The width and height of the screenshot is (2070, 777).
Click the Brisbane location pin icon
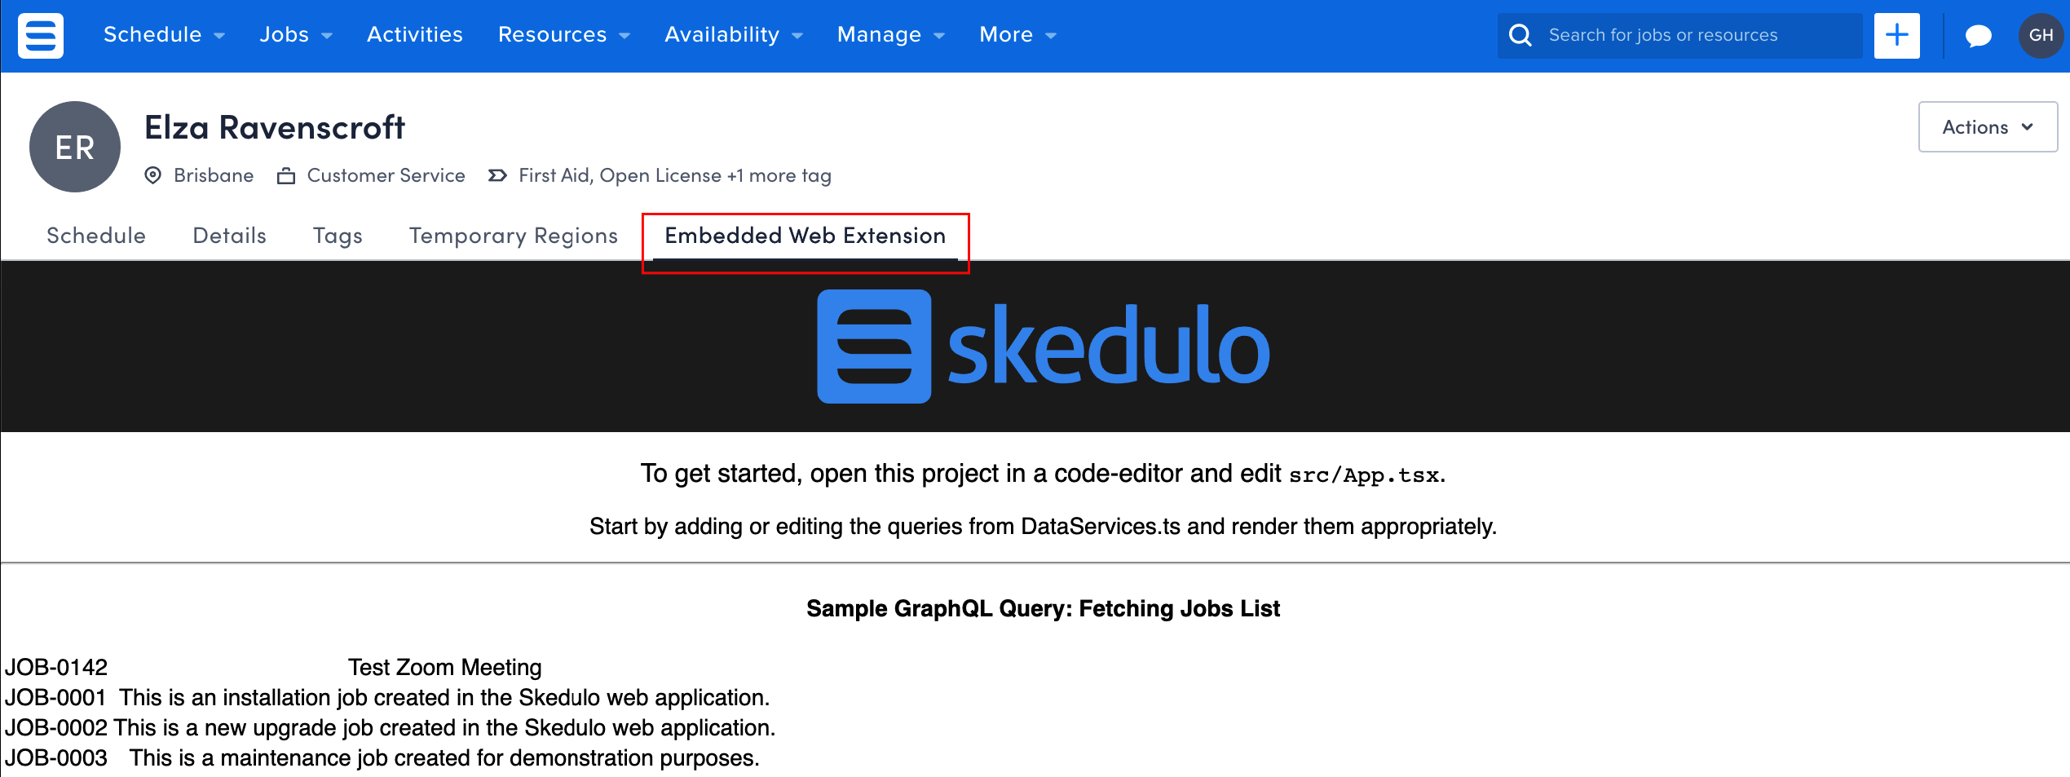click(152, 175)
